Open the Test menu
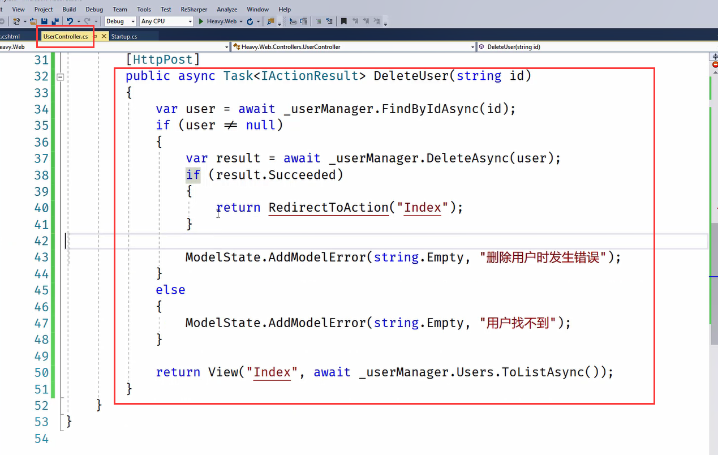 (x=166, y=9)
